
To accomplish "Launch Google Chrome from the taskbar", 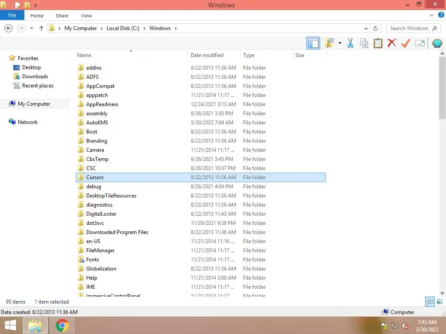I will (62, 325).
